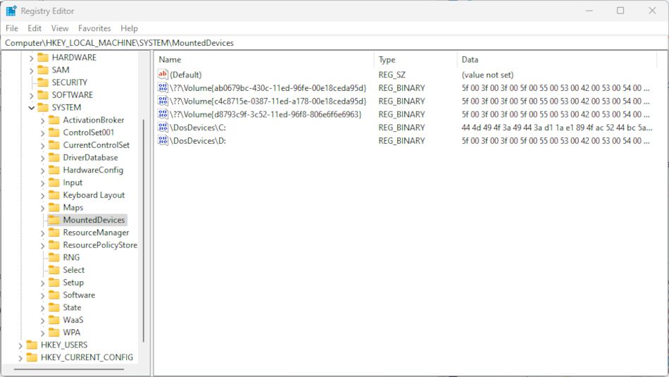
Task: Select the \DosDevices\C: value name
Action: point(198,128)
